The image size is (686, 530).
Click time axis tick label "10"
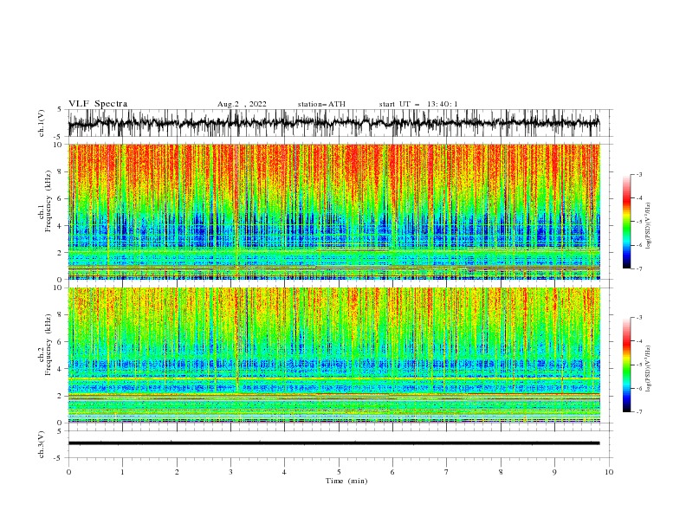click(609, 472)
